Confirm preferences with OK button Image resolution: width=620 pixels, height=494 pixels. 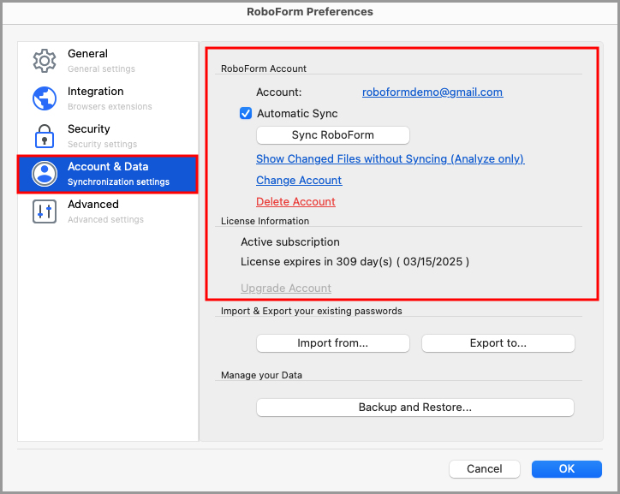tap(567, 468)
